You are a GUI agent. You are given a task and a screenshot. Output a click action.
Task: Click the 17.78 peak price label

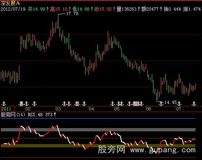click(x=72, y=14)
